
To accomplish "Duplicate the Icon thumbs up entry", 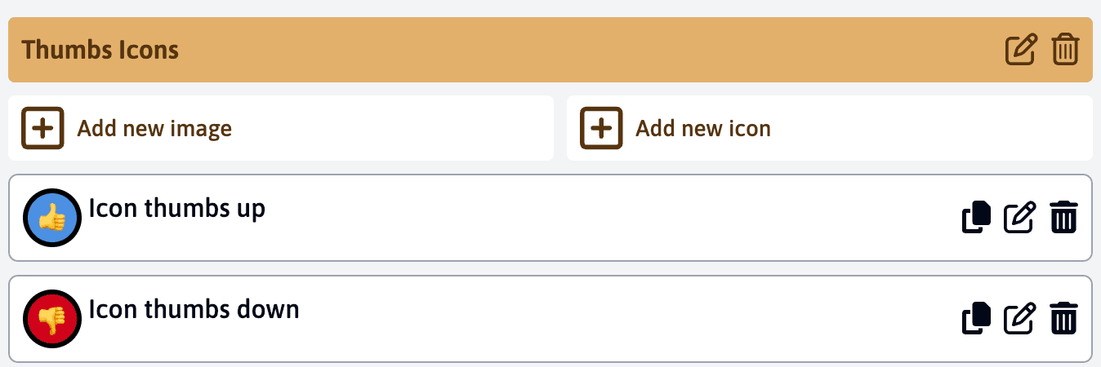I will (977, 218).
